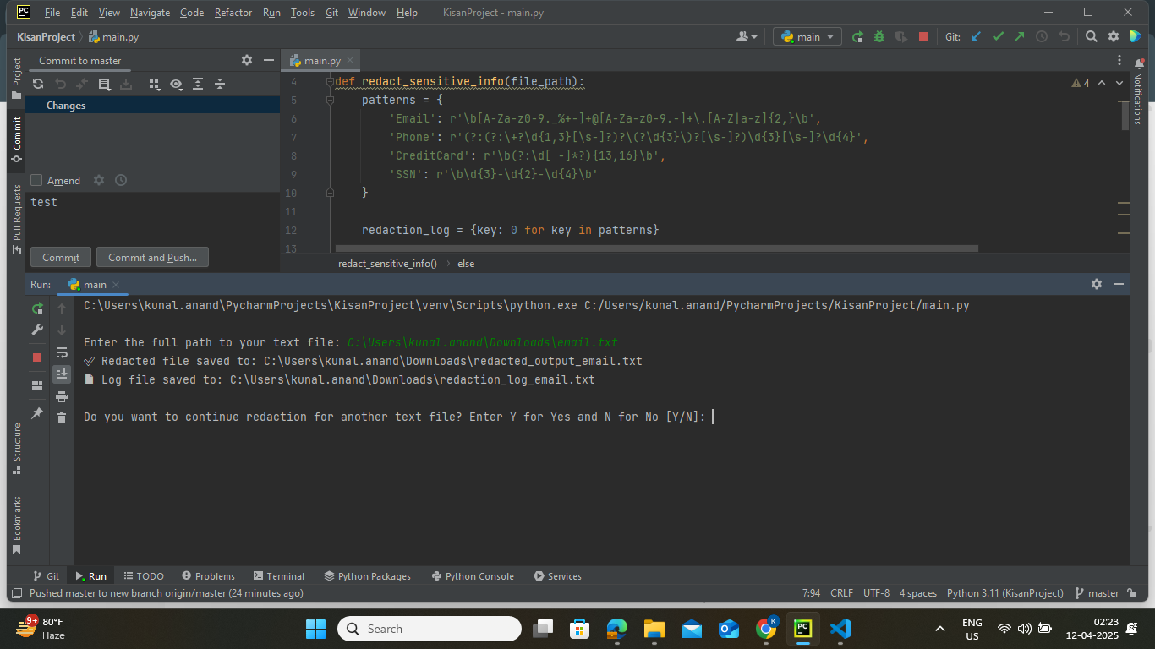Viewport: 1155px width, 649px height.
Task: Click the Print icon in Run panel
Action: (x=62, y=396)
